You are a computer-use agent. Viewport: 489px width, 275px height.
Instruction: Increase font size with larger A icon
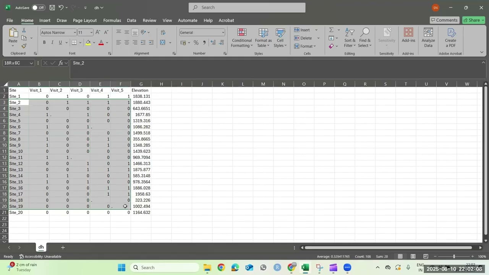[98, 32]
